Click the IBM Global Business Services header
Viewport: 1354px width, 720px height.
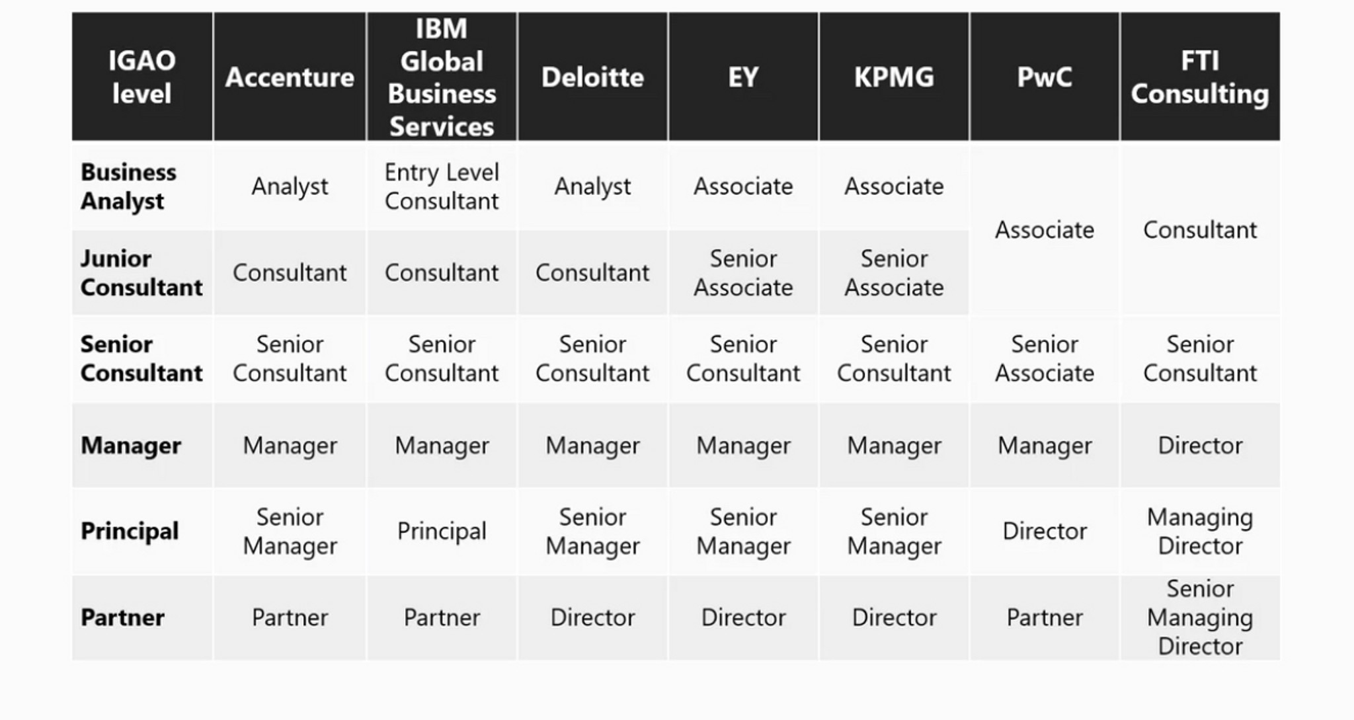(x=442, y=77)
